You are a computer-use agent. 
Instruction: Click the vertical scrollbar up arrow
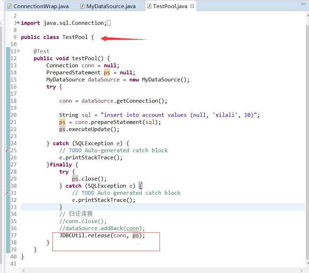point(308,15)
